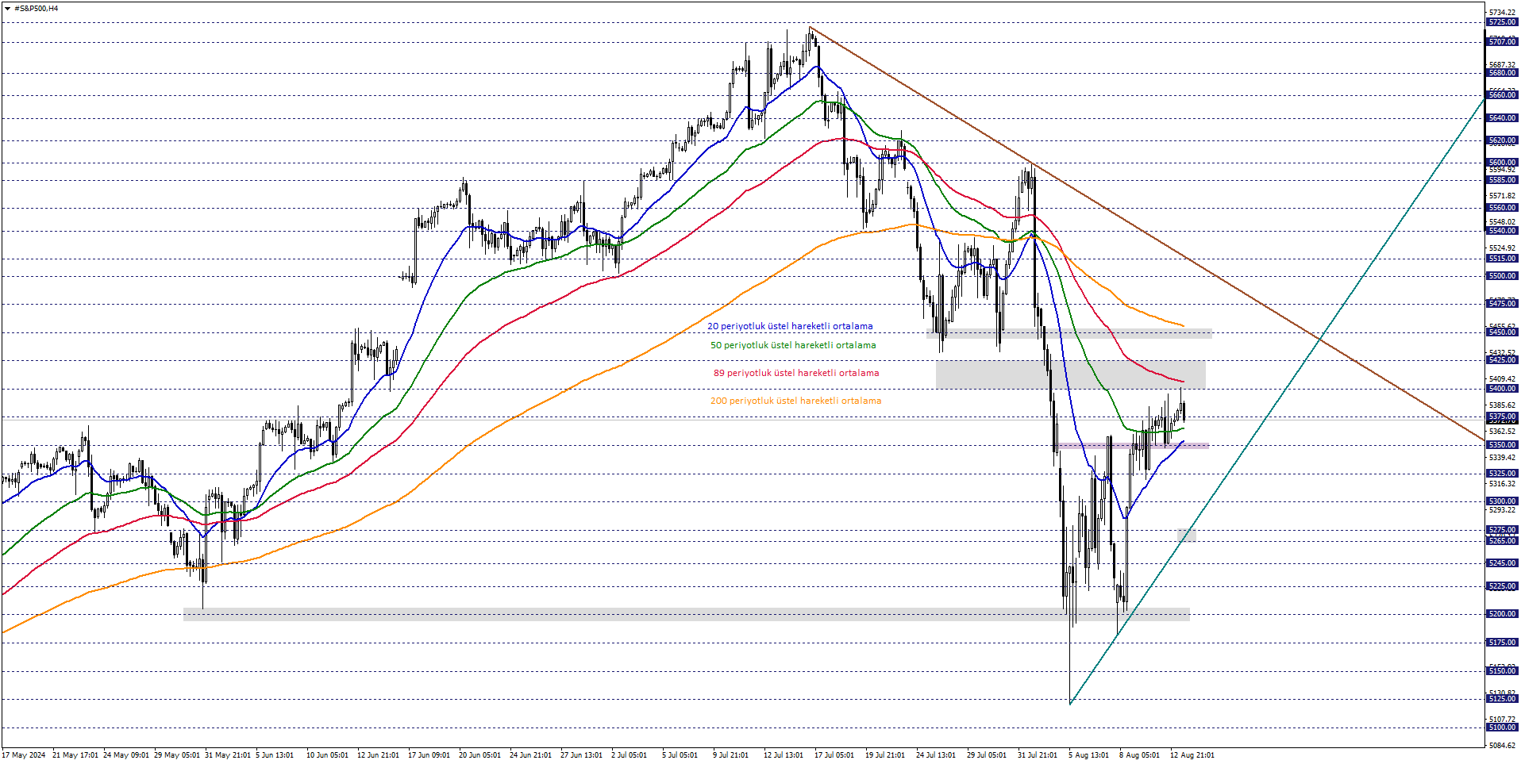The width and height of the screenshot is (1521, 764).
Task: Click the 5620.00 price level label
Action: click(1502, 140)
